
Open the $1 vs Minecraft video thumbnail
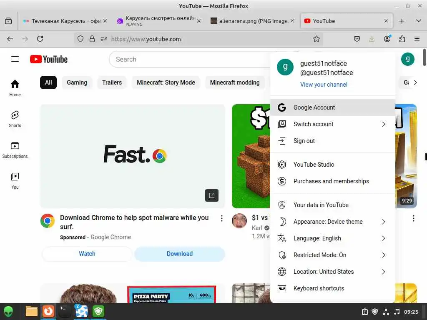tap(251, 156)
